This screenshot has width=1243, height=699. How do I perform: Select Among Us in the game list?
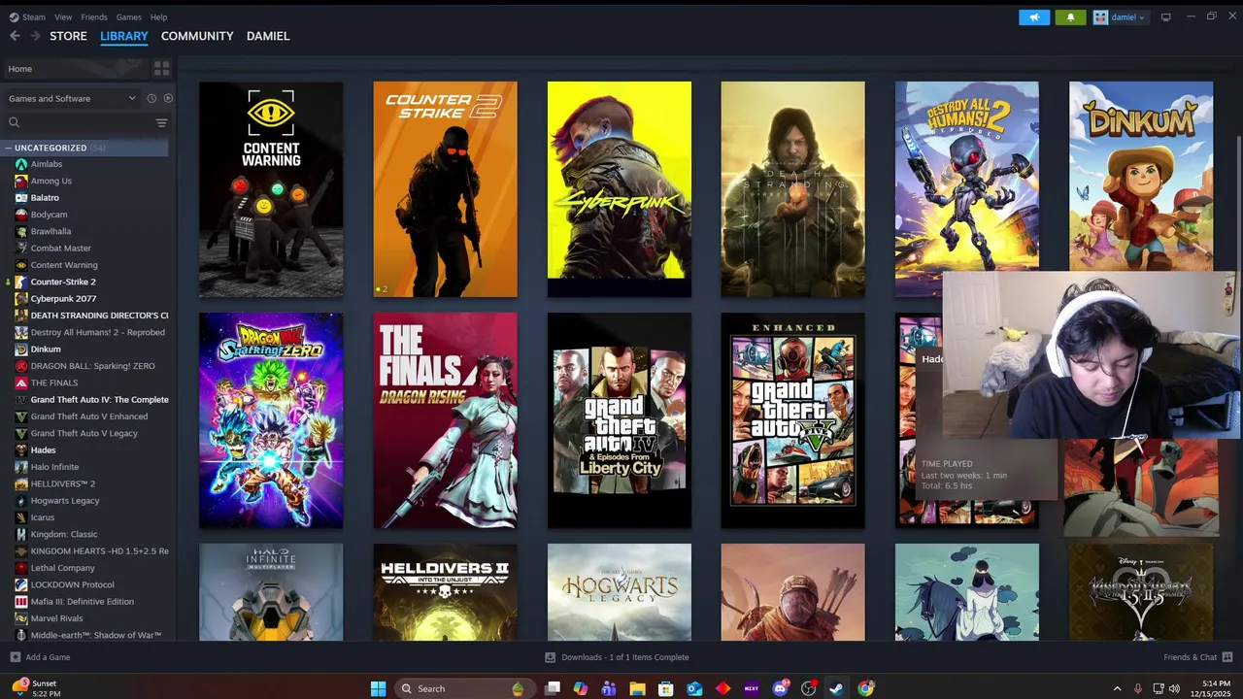coord(50,181)
